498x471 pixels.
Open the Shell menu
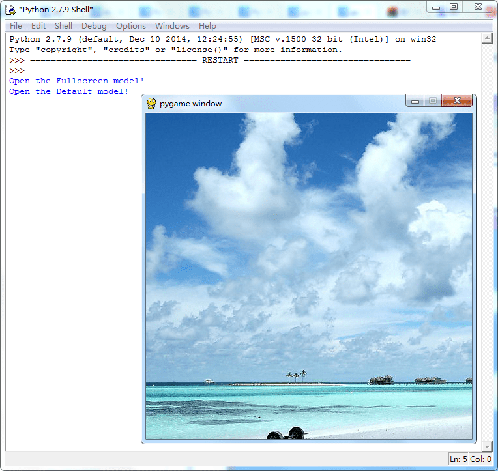point(63,26)
